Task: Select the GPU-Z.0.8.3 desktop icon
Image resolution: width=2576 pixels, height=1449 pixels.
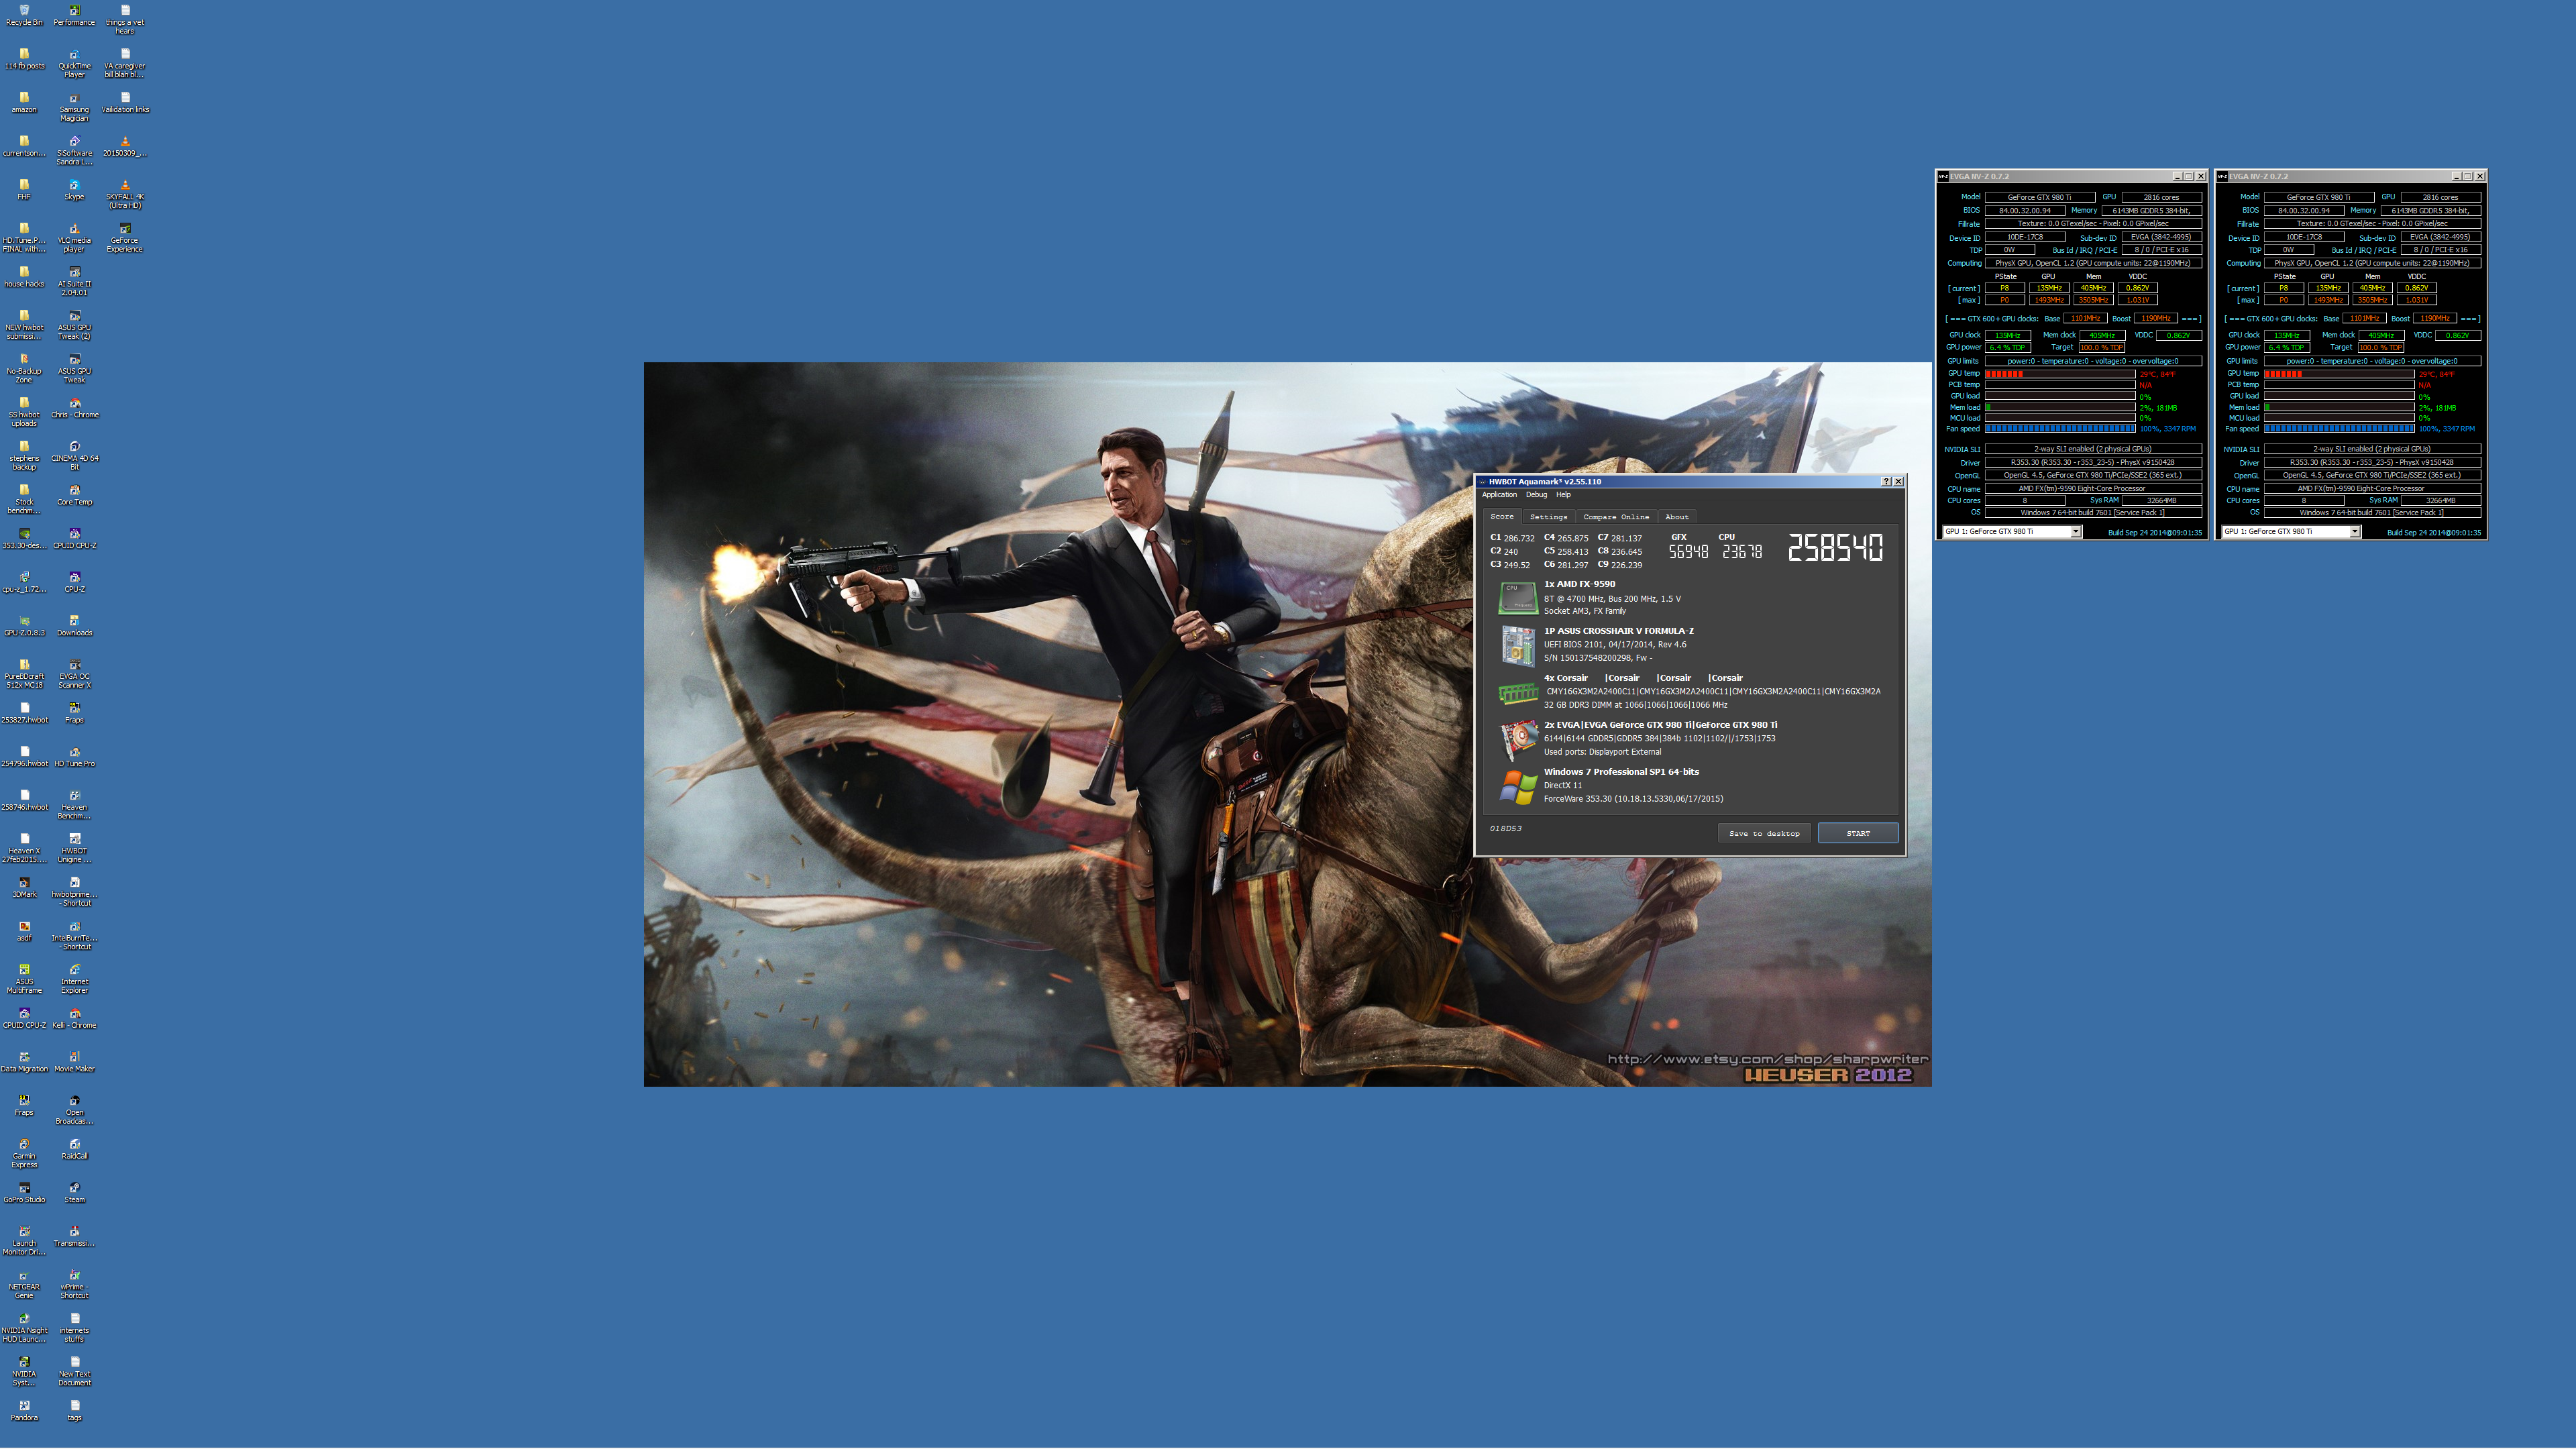Action: (24, 626)
